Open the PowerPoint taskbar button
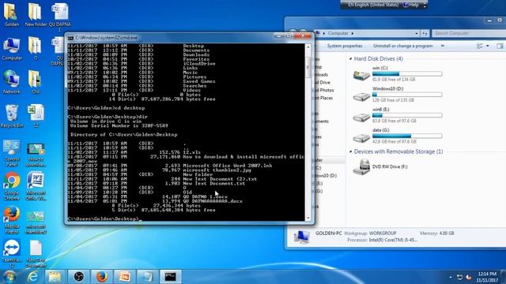 tap(125, 277)
